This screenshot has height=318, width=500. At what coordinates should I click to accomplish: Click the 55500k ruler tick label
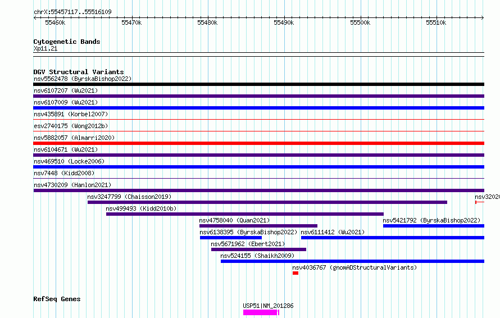click(360, 22)
